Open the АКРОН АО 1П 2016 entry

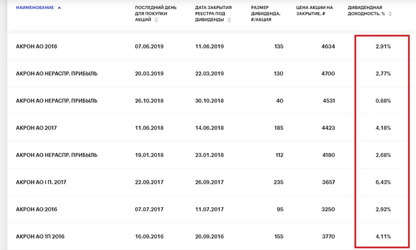(x=208, y=236)
